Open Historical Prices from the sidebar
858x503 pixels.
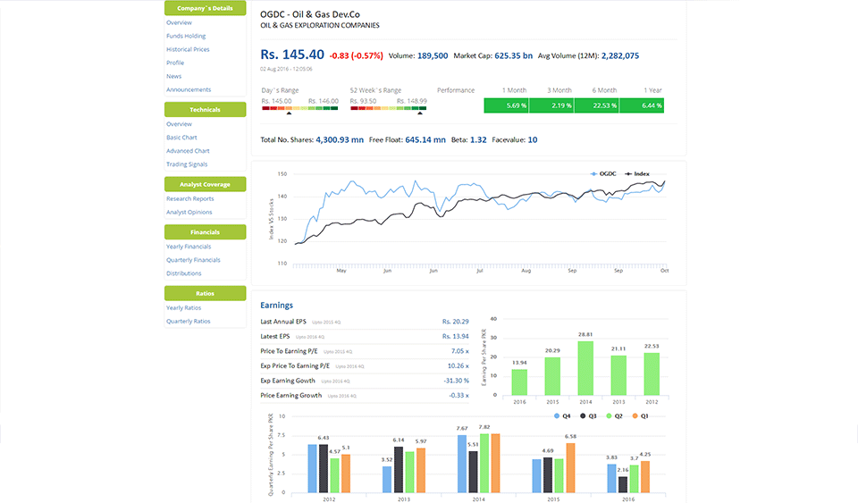(x=188, y=49)
